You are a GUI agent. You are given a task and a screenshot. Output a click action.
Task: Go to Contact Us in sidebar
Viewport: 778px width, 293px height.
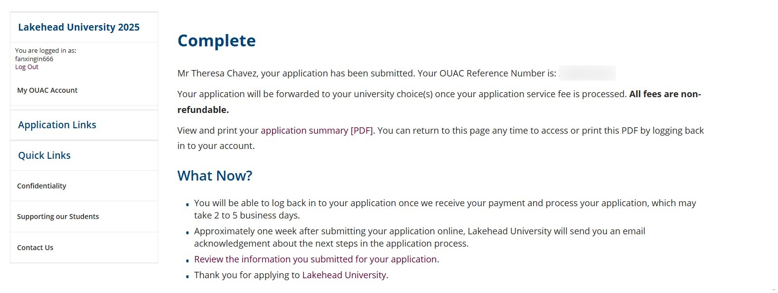coord(35,248)
